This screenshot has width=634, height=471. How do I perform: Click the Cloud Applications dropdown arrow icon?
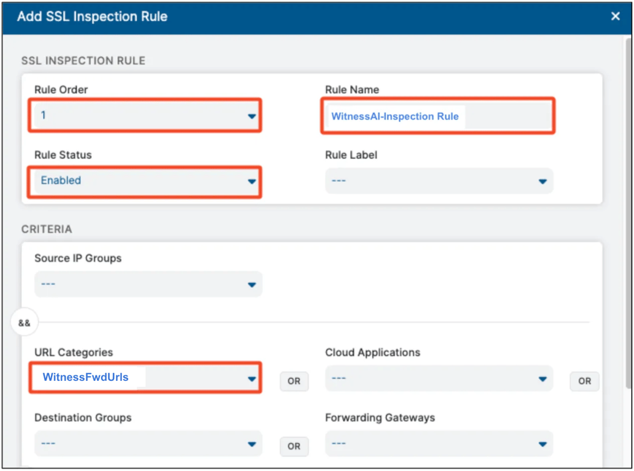pyautogui.click(x=542, y=379)
